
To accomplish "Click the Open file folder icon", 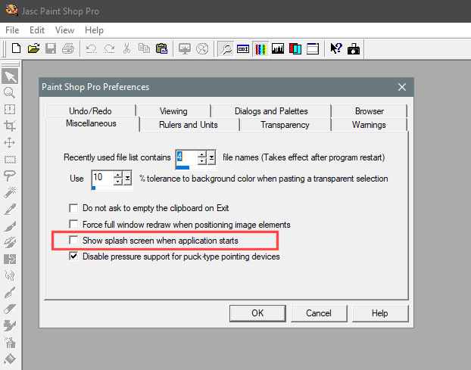I will [33, 48].
